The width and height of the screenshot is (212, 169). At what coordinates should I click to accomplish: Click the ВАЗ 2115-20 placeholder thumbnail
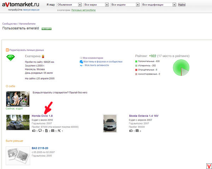coord(18,156)
